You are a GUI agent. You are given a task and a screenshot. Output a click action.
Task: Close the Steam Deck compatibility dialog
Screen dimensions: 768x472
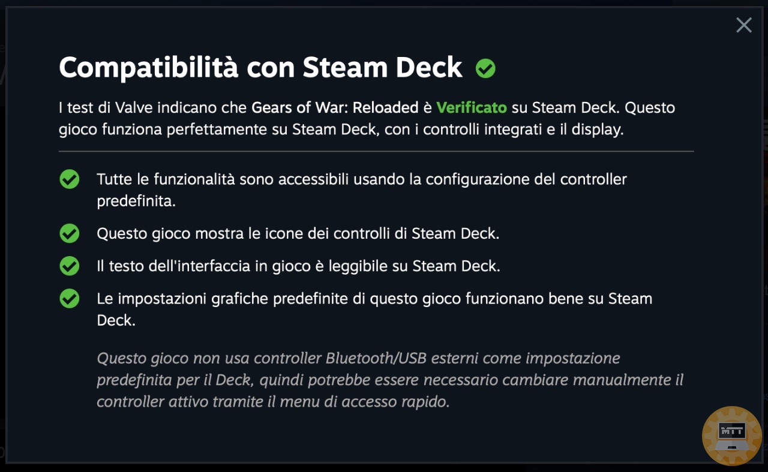pyautogui.click(x=744, y=25)
